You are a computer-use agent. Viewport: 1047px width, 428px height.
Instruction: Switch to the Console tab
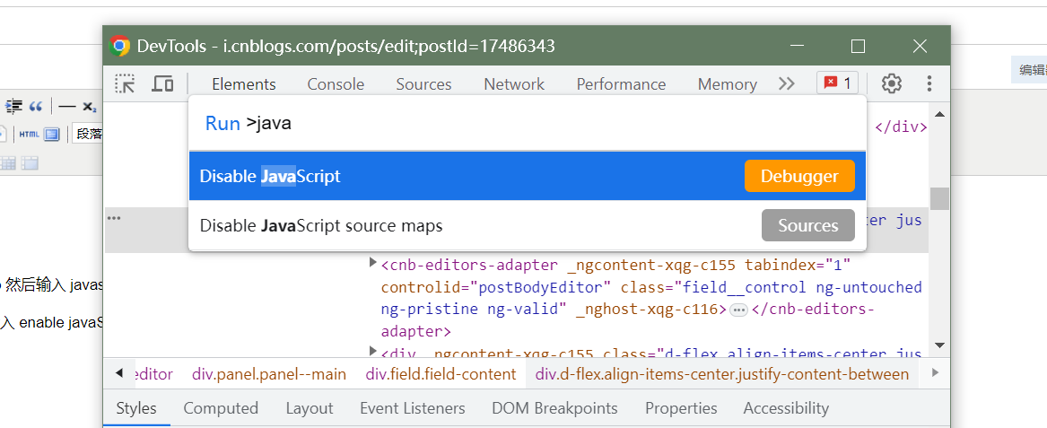click(x=336, y=84)
